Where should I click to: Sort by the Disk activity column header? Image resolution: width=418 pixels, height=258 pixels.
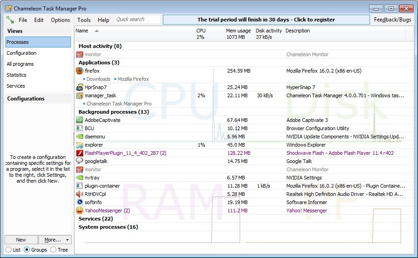coord(269,33)
